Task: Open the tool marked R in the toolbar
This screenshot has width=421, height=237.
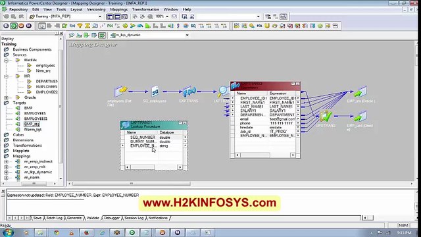Action: click(x=6, y=26)
